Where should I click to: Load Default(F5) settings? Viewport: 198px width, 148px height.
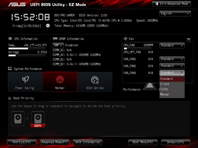click(176, 142)
